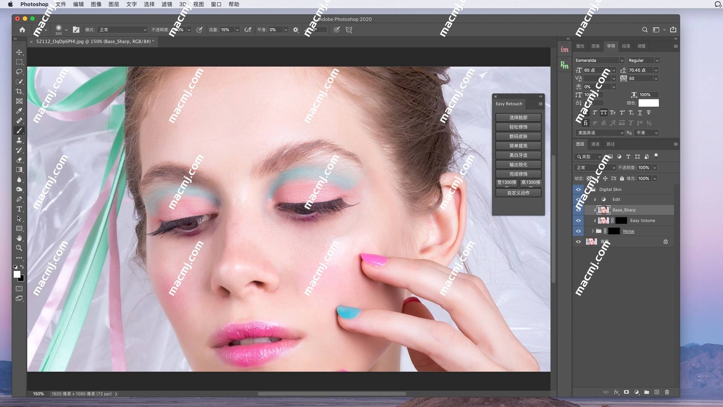The height and width of the screenshot is (407, 723).
Task: Select the Eyedropper tool
Action: click(x=19, y=110)
